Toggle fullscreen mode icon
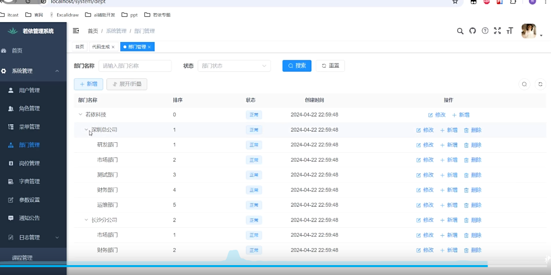This screenshot has height=275, width=551. (x=497, y=31)
